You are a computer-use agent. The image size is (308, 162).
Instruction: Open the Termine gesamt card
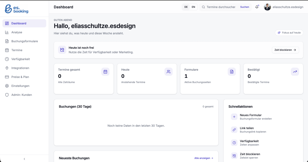coord(84,79)
